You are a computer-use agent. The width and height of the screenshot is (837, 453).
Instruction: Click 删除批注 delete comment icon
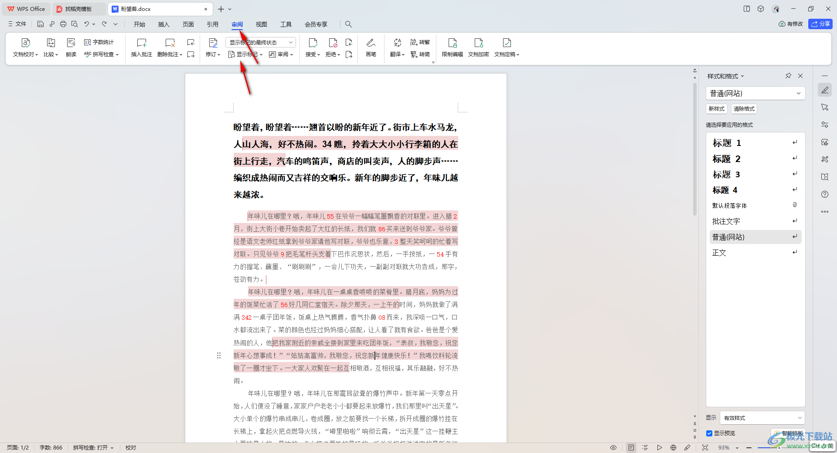(170, 43)
